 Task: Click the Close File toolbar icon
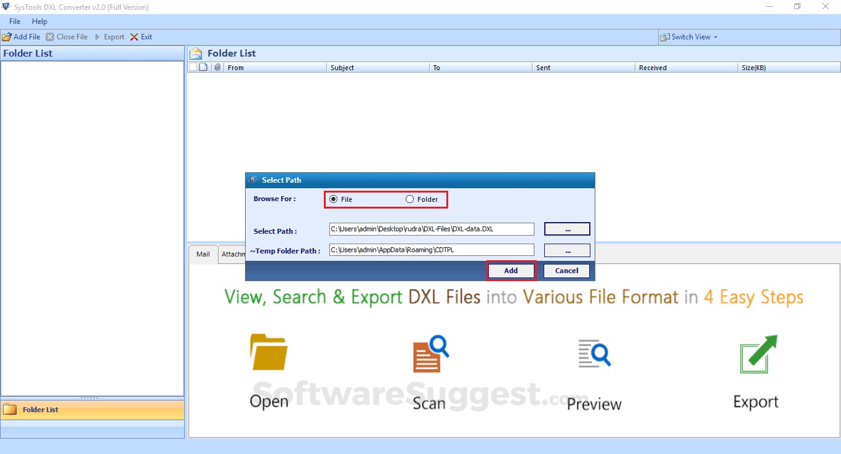pos(50,36)
